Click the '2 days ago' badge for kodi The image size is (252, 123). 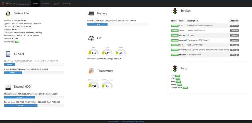(234, 45)
